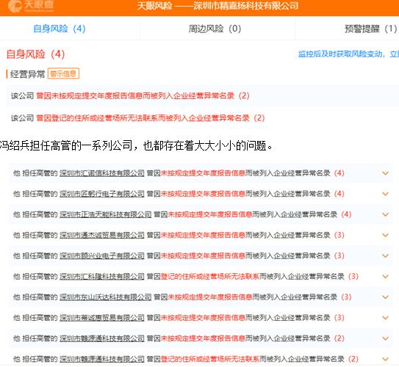The image size is (399, 367).
Task: Click the 天眼查 logo in the orange header
Action: click(x=31, y=6)
